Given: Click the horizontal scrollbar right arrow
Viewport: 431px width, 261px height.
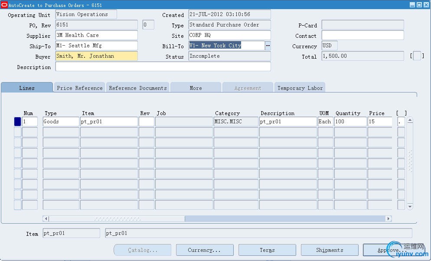Looking at the screenshot, I should 388,218.
